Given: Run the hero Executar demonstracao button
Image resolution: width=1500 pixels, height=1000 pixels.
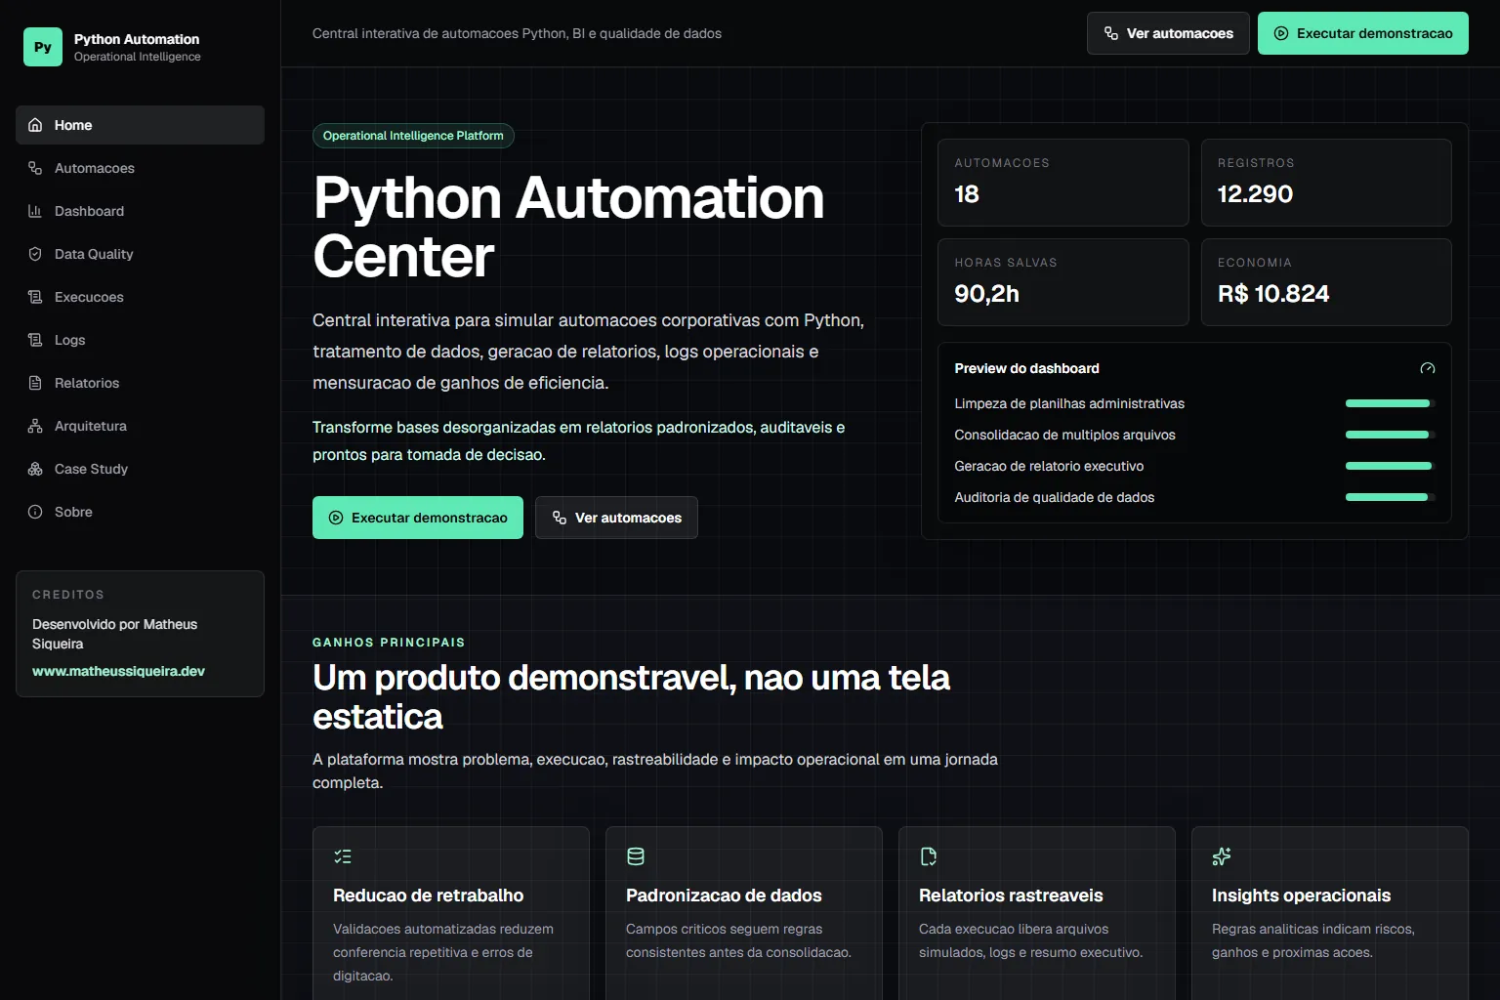Looking at the screenshot, I should pos(418,518).
